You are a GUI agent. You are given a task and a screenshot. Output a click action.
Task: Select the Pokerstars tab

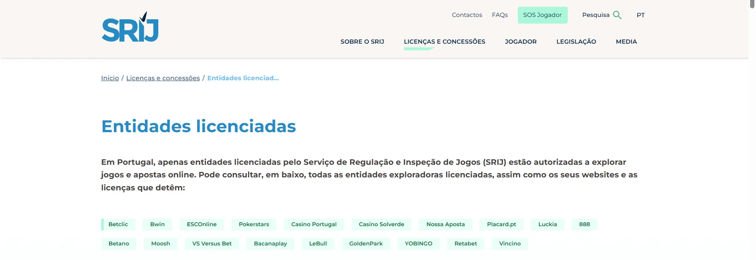pyautogui.click(x=254, y=224)
